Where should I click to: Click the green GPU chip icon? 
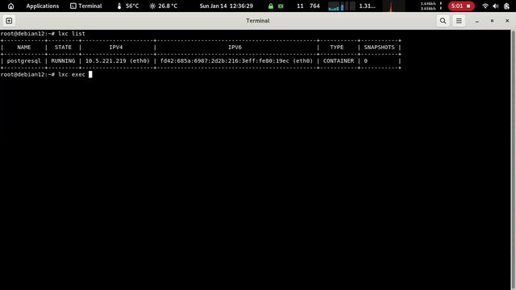(x=281, y=6)
